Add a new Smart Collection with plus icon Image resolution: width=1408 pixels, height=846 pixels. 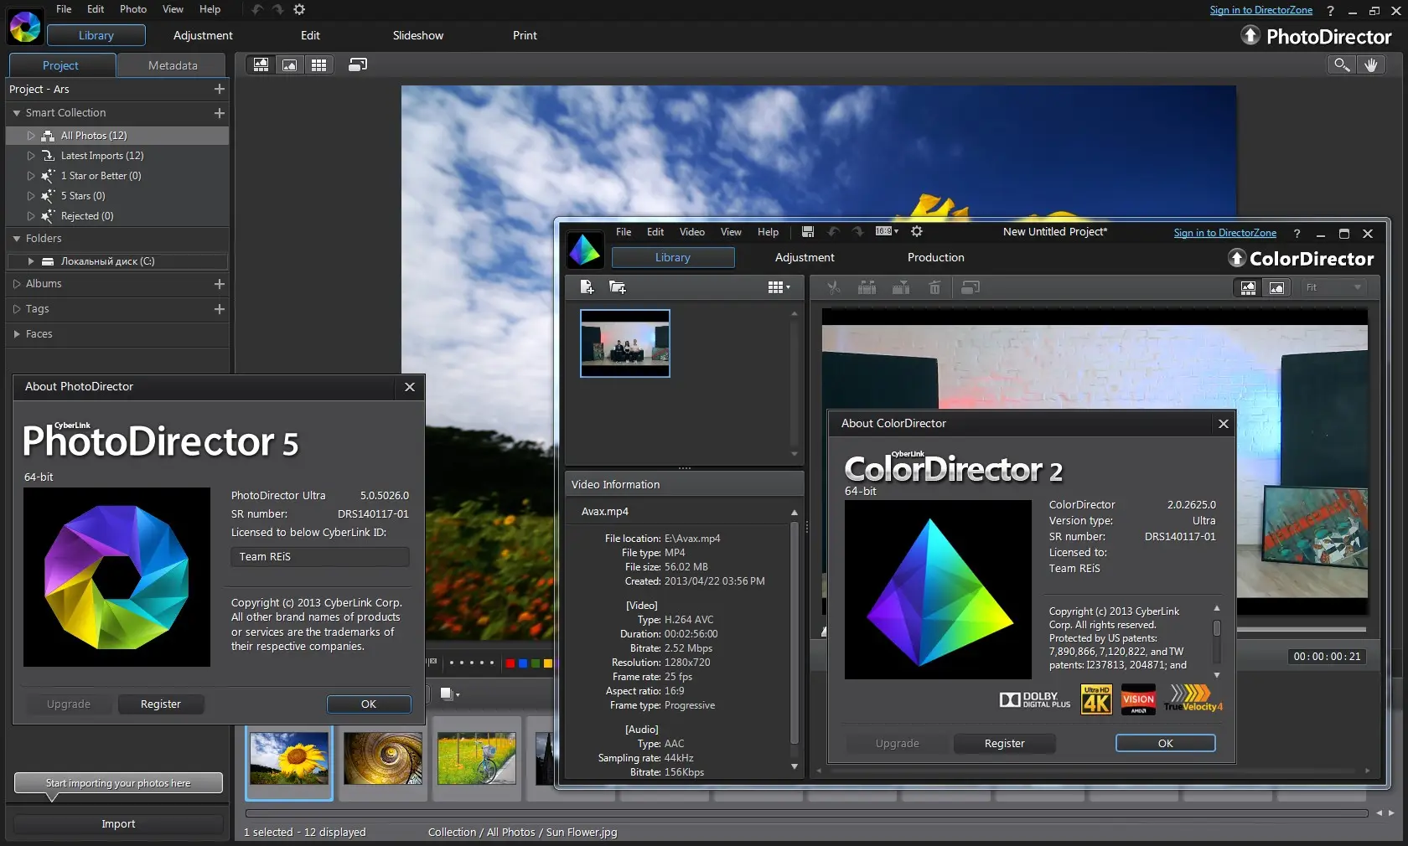220,113
